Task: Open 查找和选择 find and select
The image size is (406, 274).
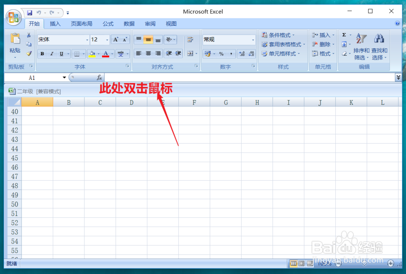Action: click(x=379, y=47)
